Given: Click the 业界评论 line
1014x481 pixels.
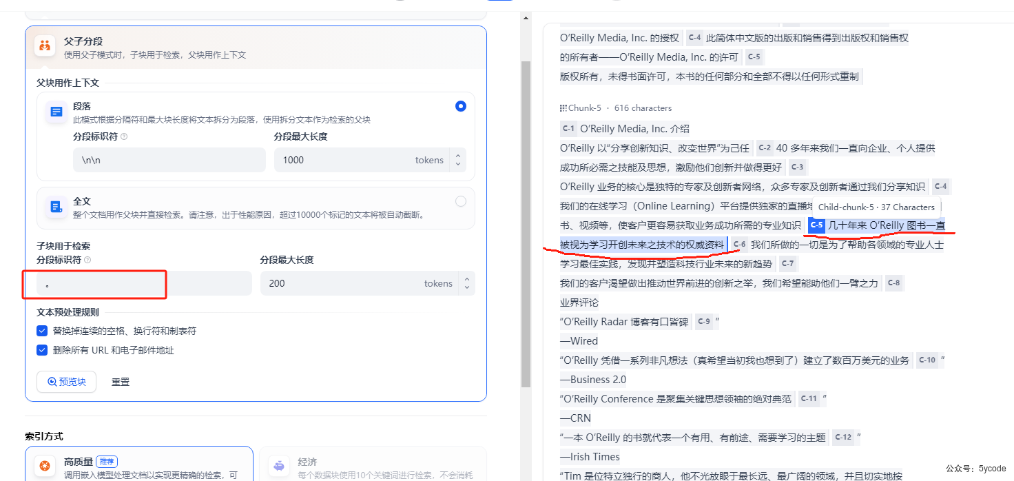Looking at the screenshot, I should [x=579, y=303].
